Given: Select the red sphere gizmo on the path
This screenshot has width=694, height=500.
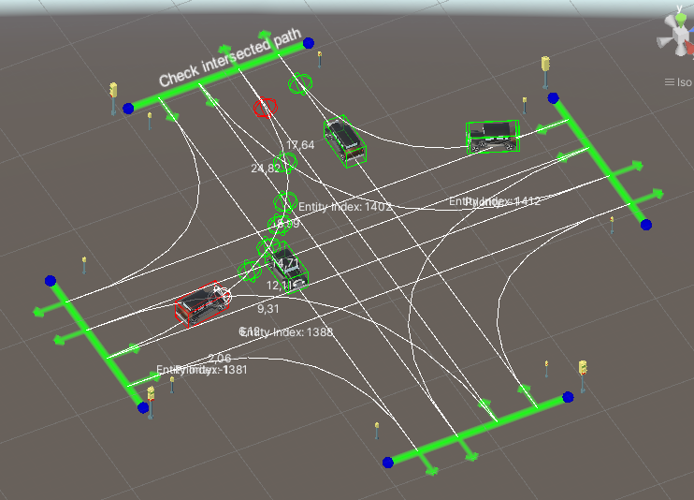Looking at the screenshot, I should pyautogui.click(x=265, y=108).
